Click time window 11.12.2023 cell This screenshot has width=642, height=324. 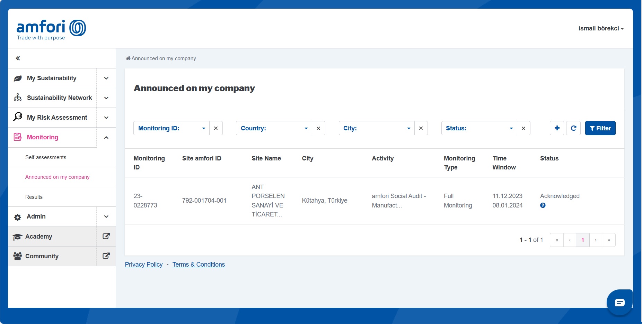pos(508,201)
